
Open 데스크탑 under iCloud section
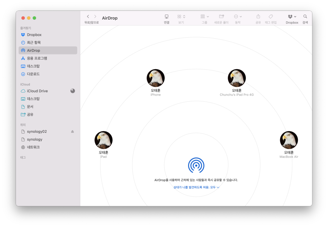[48, 99]
